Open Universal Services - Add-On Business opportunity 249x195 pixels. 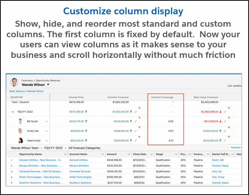(x=41, y=171)
